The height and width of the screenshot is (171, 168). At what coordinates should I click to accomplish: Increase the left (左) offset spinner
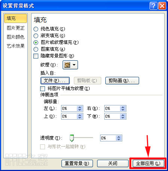[80, 107]
